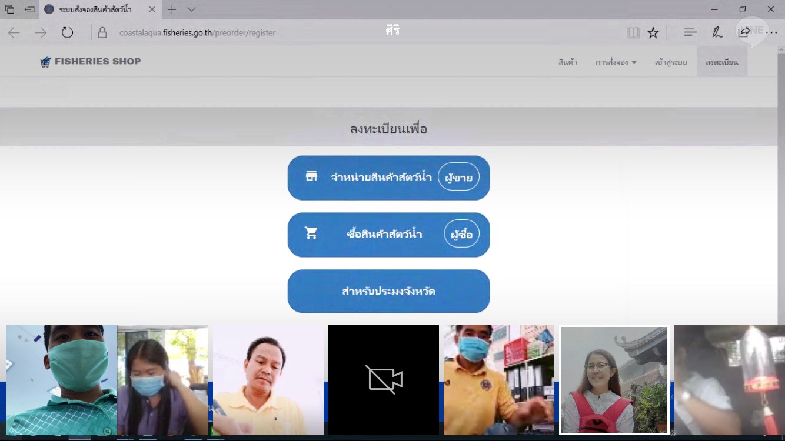This screenshot has width=785, height=441.
Task: Click ซื้อสินค้าสัตว์น้ำ buyer registration button
Action: [x=388, y=234]
